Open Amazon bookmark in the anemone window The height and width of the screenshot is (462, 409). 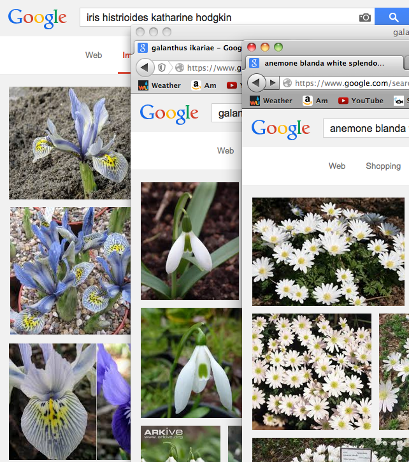315,101
